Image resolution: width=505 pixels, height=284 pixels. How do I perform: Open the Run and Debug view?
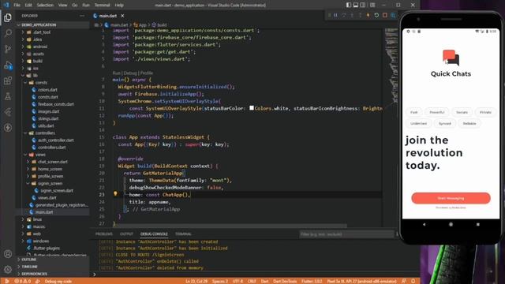click(8, 65)
